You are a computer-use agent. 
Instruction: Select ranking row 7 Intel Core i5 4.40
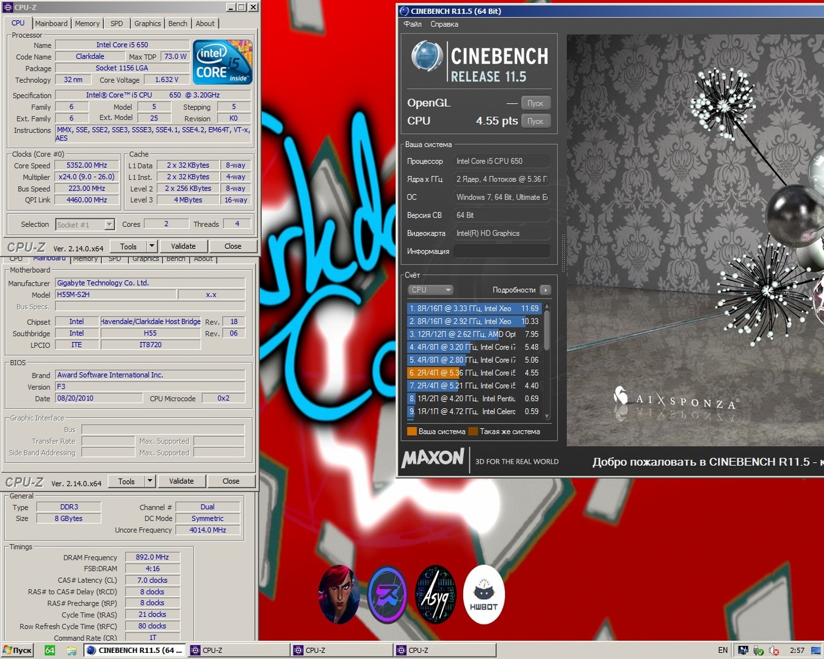[474, 386]
